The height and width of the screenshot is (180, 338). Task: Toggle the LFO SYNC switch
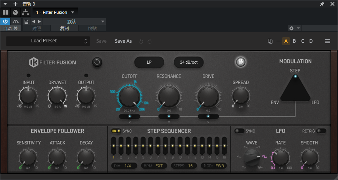click(x=240, y=131)
